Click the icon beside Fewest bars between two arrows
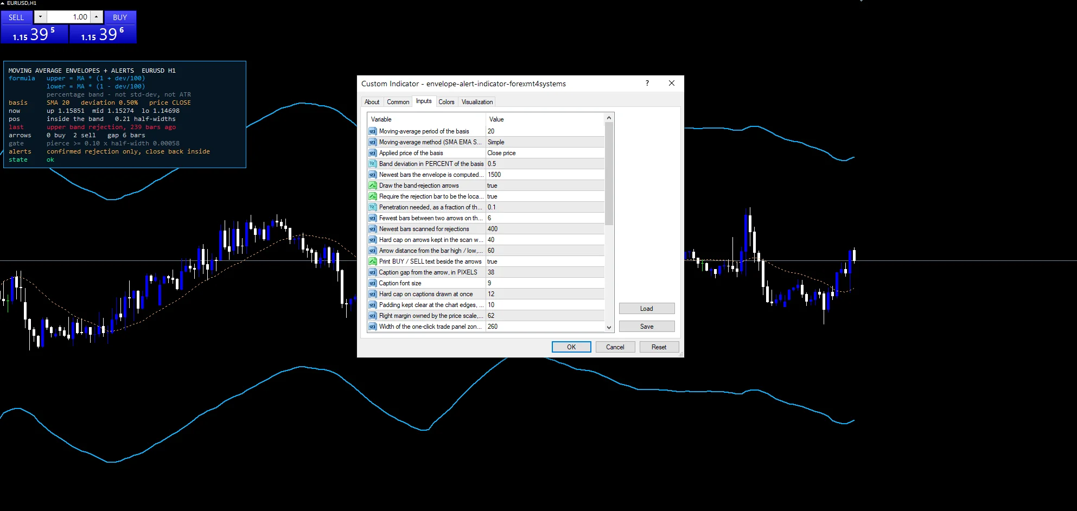Image resolution: width=1077 pixels, height=511 pixels. point(372,218)
